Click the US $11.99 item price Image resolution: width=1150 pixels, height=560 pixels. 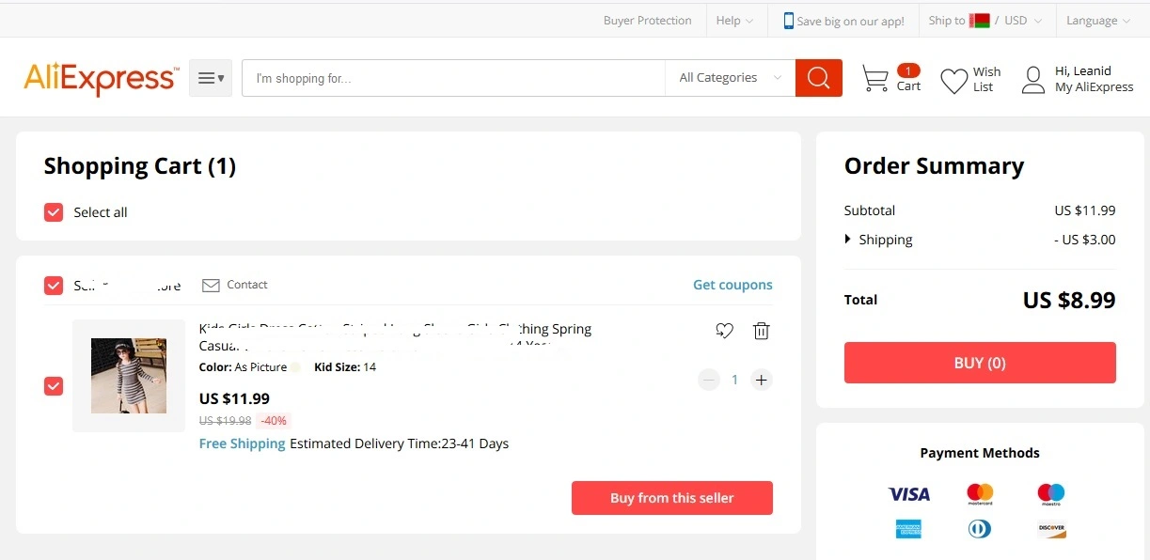tap(234, 398)
